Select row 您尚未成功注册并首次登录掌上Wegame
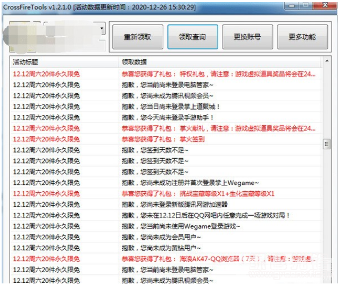This screenshot has width=339, height=285. point(166,183)
